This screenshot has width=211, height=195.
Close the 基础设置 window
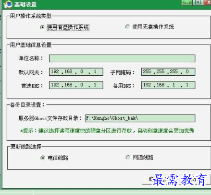click(x=208, y=2)
